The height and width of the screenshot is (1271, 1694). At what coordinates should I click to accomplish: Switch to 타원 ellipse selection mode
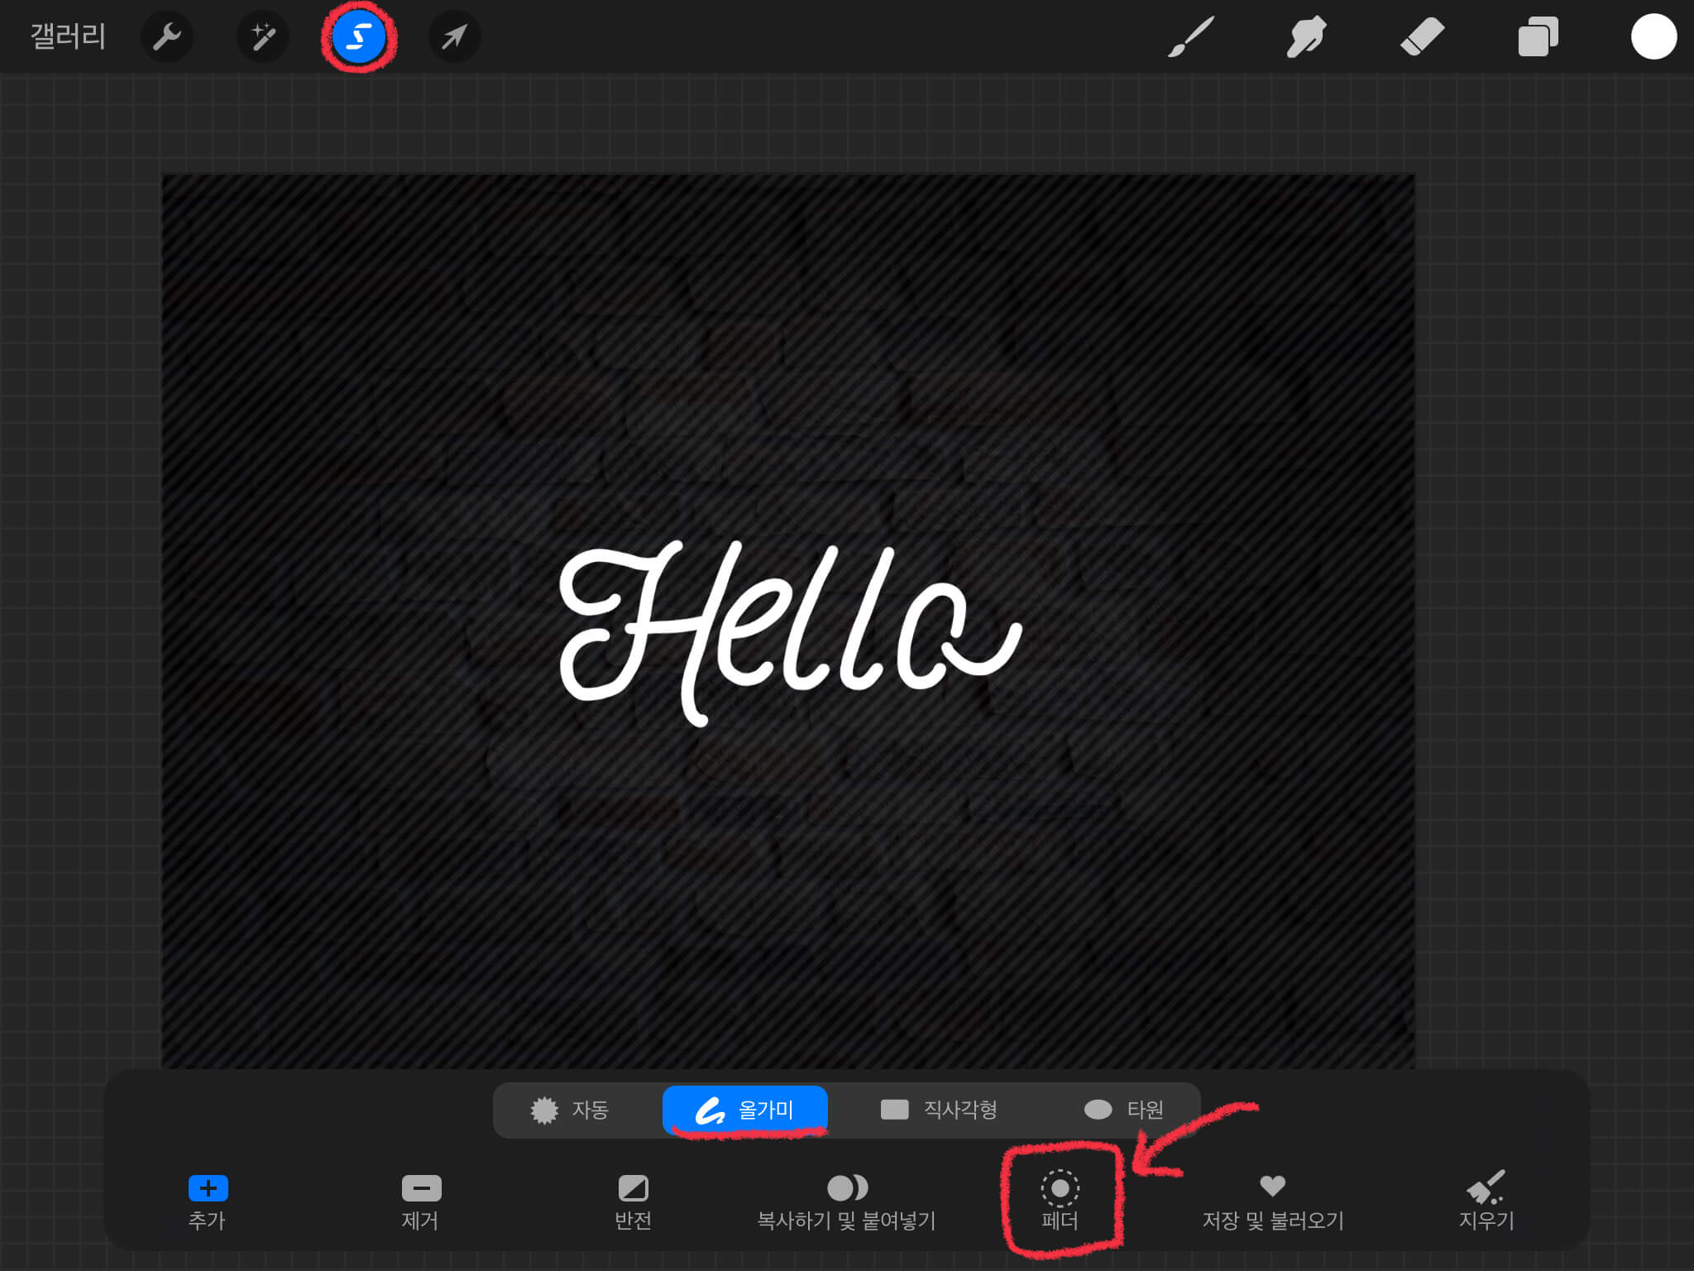(x=1124, y=1110)
